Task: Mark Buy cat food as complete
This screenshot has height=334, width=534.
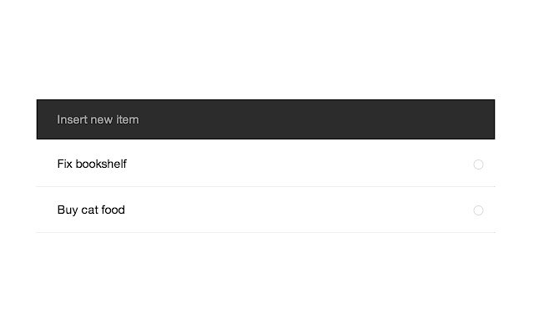Action: (x=478, y=210)
